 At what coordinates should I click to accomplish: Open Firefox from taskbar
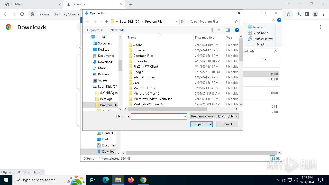(x=131, y=180)
